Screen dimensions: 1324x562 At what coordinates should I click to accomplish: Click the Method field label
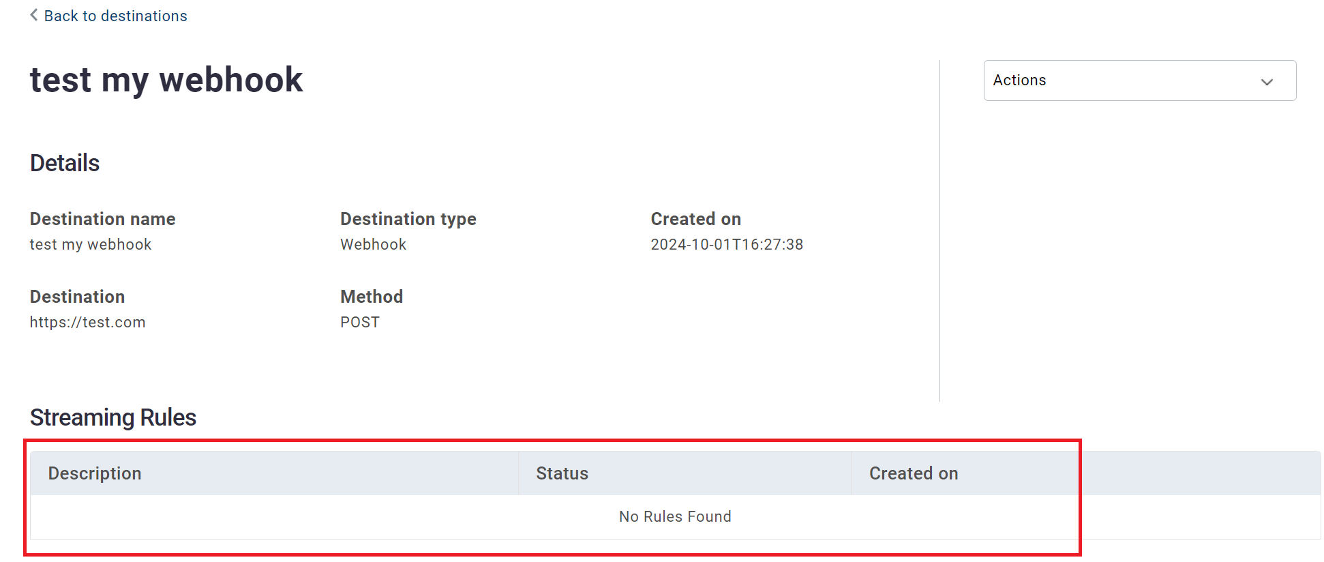[372, 297]
